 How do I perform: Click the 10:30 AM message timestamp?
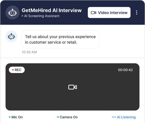point(29,52)
